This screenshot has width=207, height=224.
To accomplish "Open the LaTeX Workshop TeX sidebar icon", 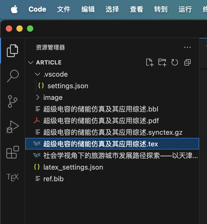I will tap(13, 177).
